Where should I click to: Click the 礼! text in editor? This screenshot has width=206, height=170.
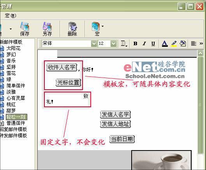point(50,102)
